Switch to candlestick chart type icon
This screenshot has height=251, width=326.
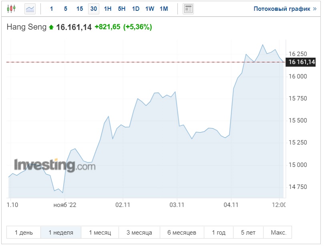point(12,8)
